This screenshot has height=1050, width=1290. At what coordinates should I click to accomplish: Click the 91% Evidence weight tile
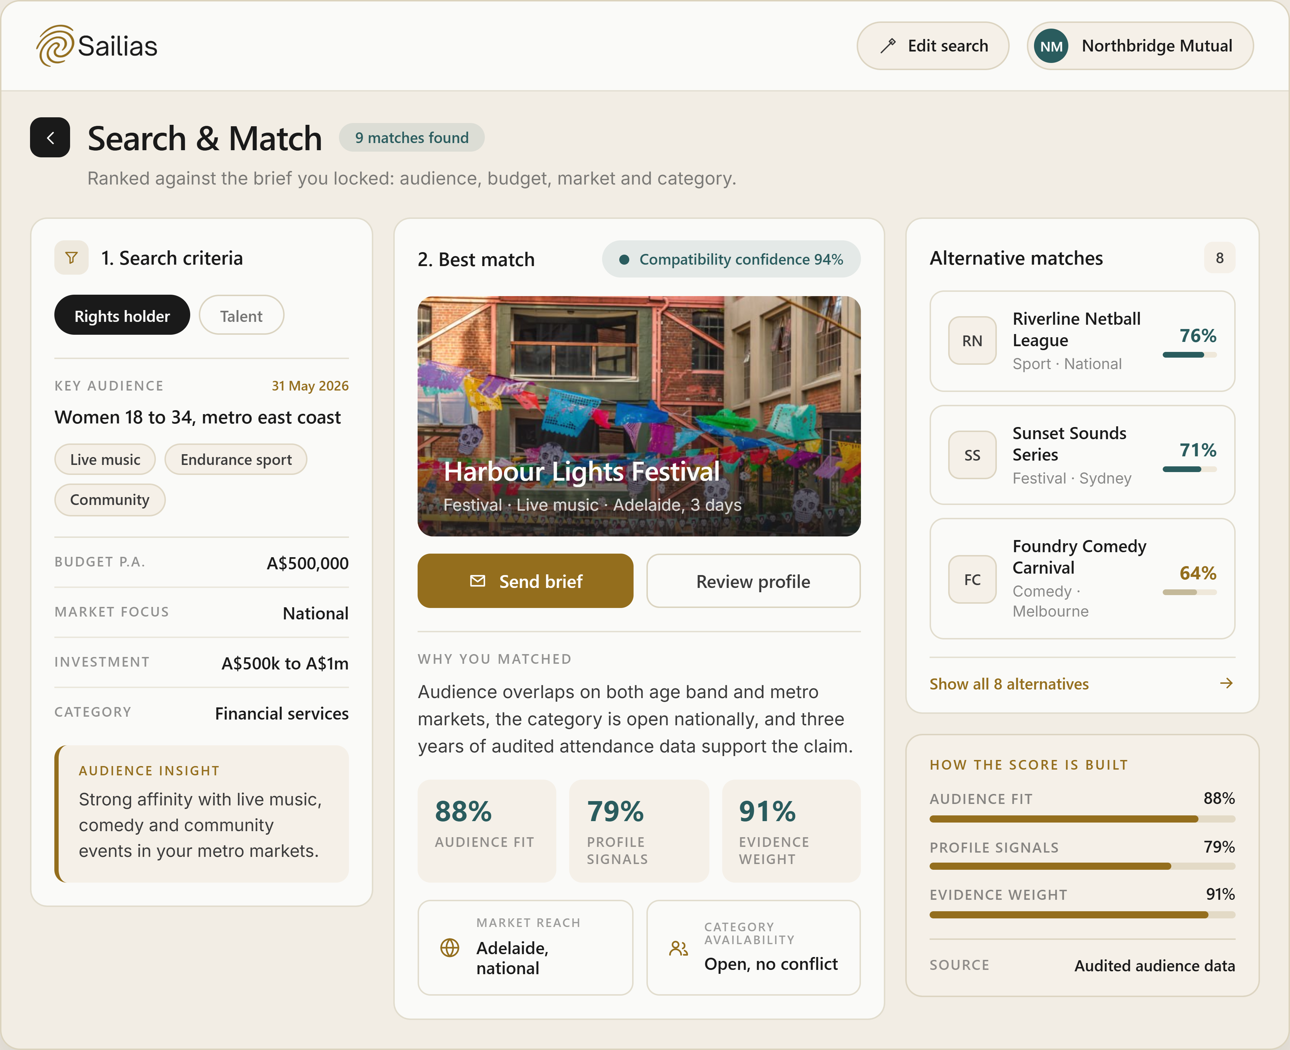[x=791, y=831]
